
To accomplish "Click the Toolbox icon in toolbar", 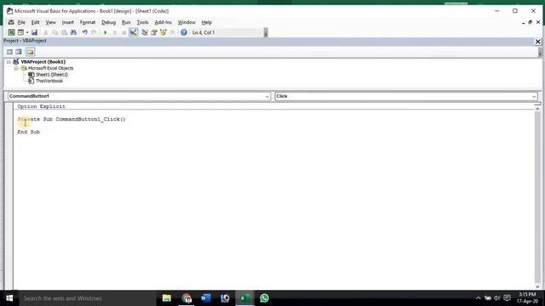I will pyautogui.click(x=172, y=32).
